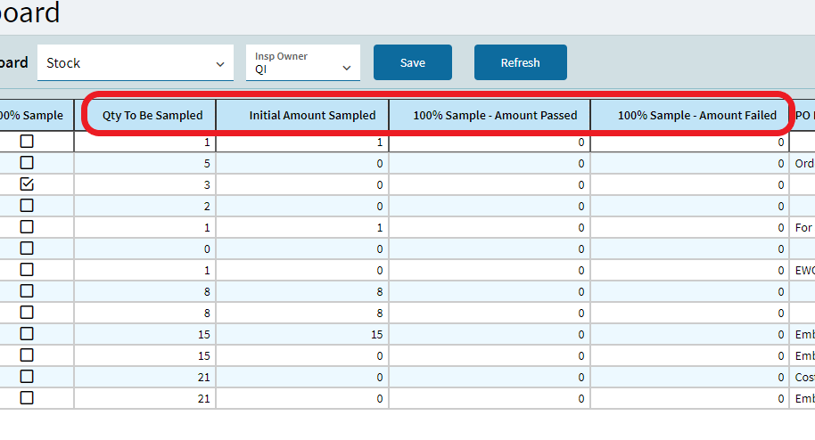This screenshot has height=440, width=815.
Task: Tick the checkbox in the 'Cos' PO row
Action: point(27,376)
